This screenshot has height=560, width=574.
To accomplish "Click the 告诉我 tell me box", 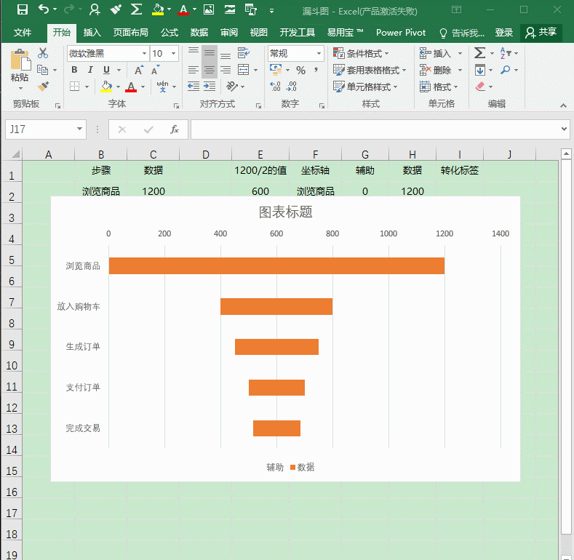I will coord(463,33).
